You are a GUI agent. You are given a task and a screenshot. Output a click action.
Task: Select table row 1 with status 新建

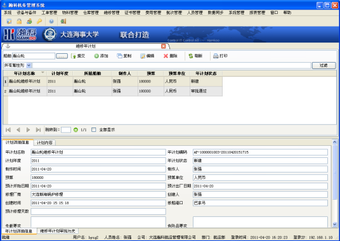pos(113,81)
